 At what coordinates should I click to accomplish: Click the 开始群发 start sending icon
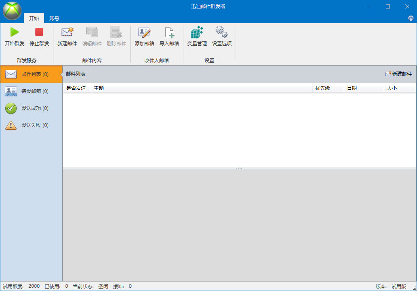15,36
